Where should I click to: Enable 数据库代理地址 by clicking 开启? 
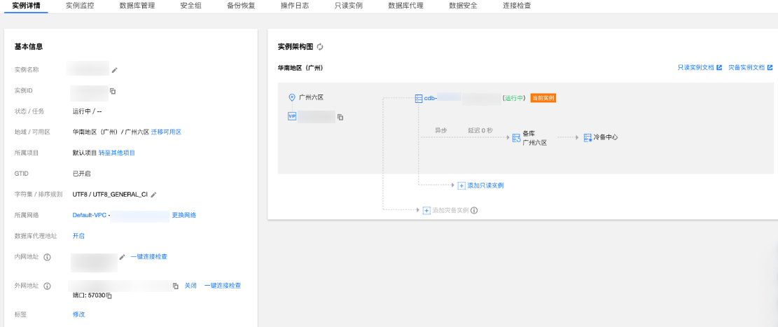pyautogui.click(x=78, y=236)
